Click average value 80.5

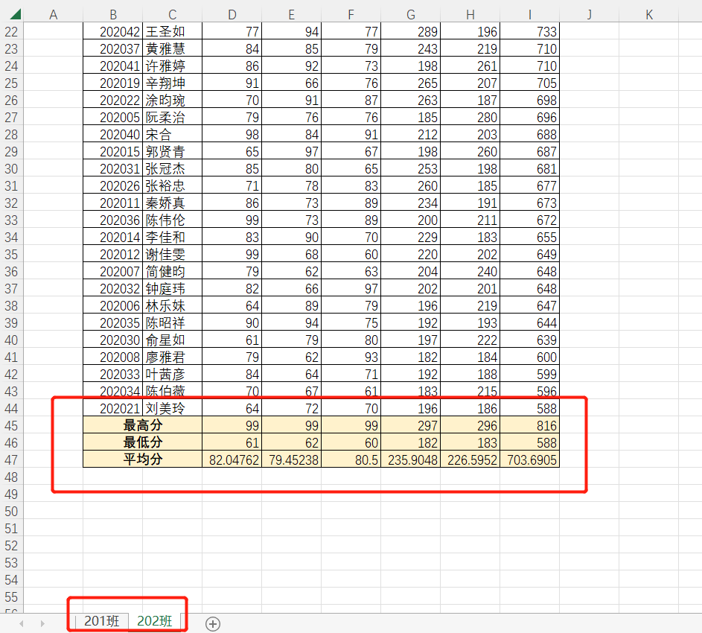[x=351, y=459]
